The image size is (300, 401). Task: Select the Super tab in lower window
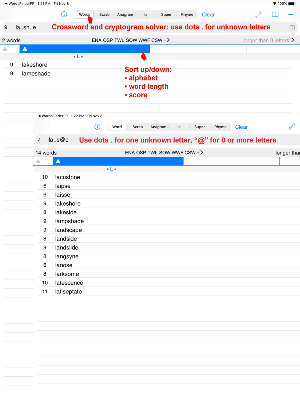pyautogui.click(x=199, y=127)
